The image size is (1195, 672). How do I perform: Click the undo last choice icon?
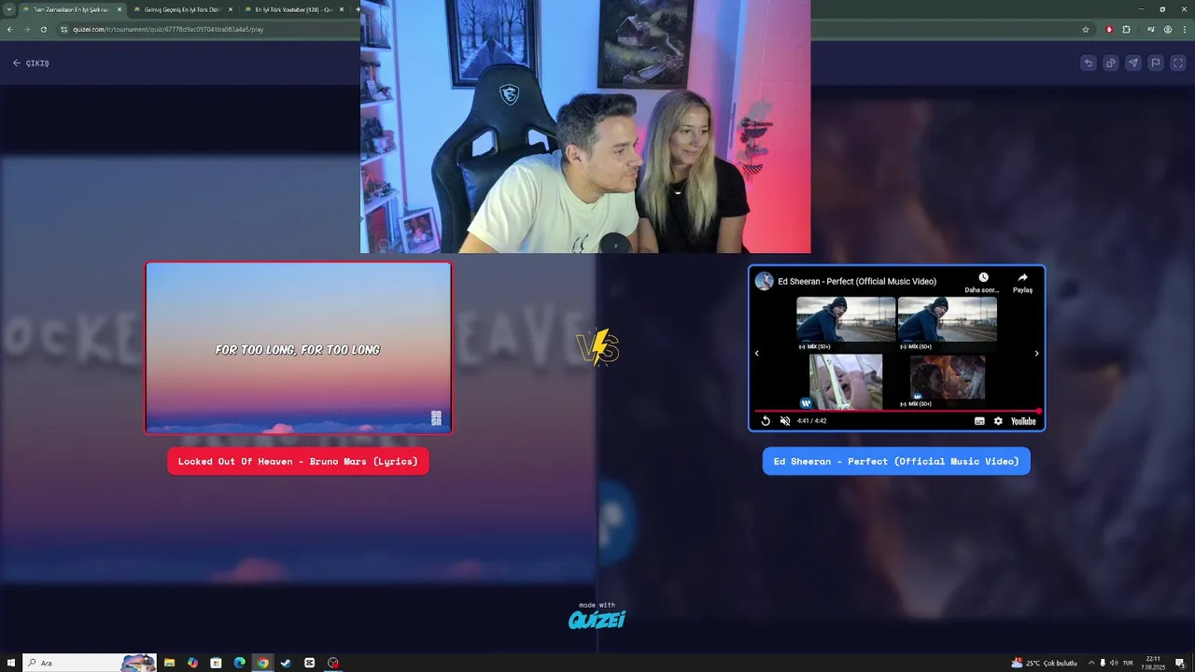(1088, 63)
